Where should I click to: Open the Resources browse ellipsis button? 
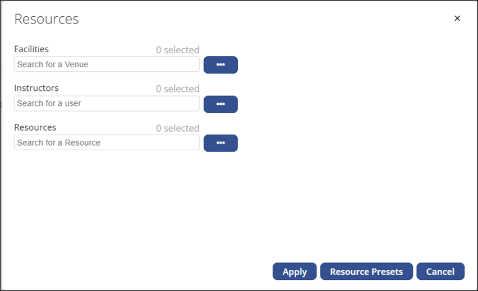[x=220, y=143]
